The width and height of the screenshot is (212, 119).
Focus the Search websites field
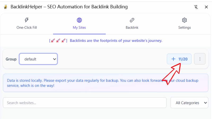click(x=85, y=103)
